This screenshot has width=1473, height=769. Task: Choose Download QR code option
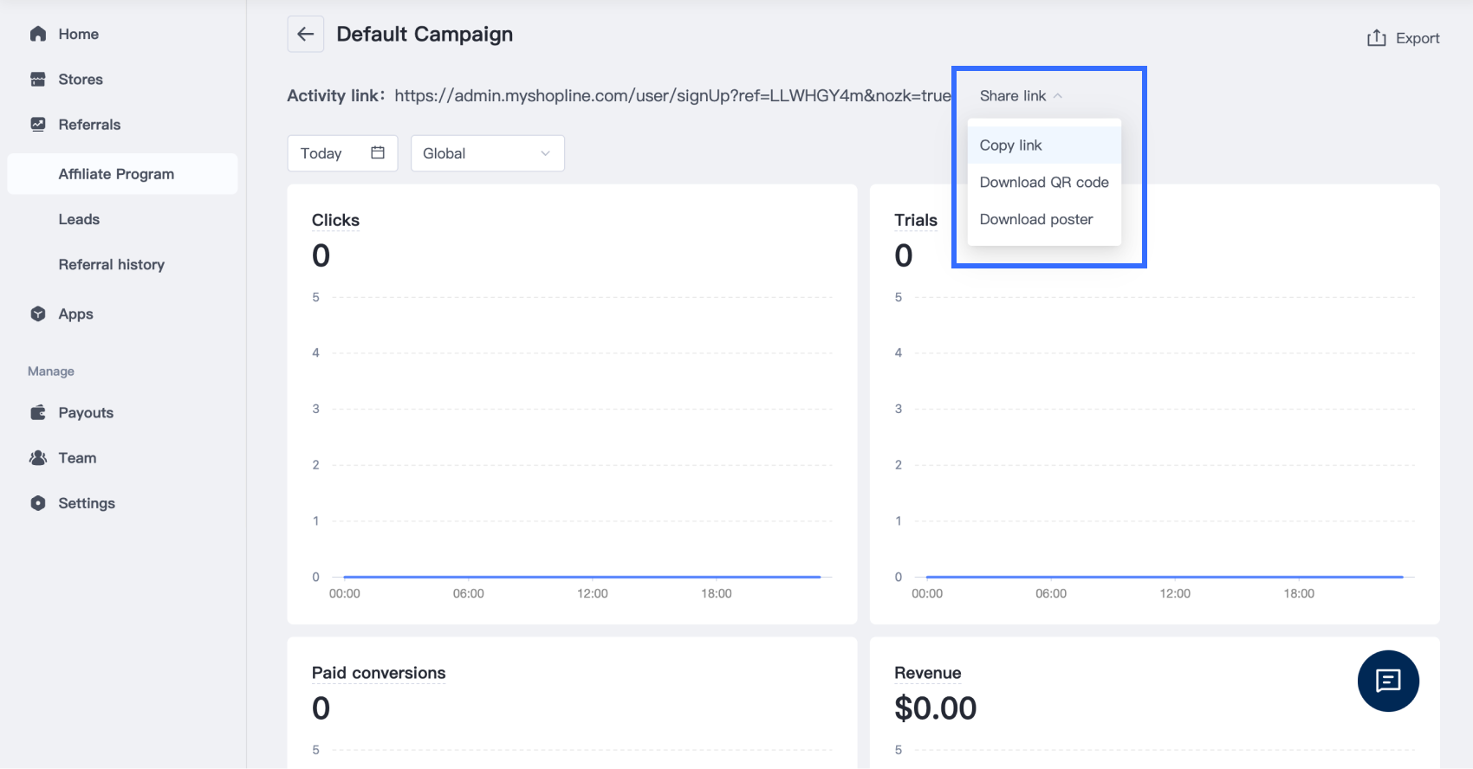1044,183
